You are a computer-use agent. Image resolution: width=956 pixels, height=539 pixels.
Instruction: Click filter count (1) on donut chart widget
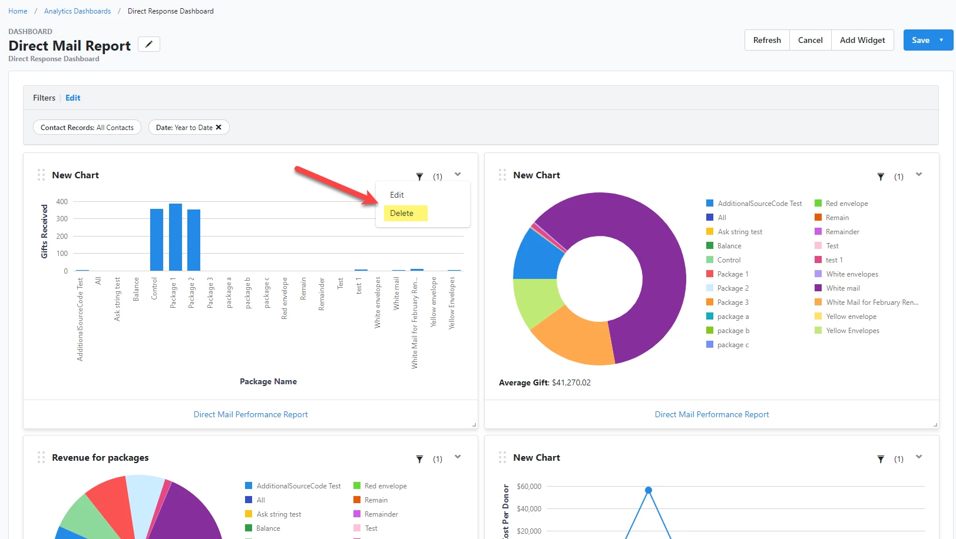click(899, 177)
